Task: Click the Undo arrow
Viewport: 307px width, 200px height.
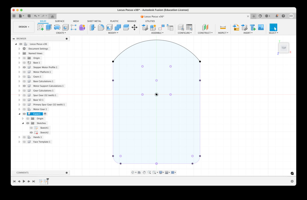Action: pyautogui.click(x=35, y=16)
